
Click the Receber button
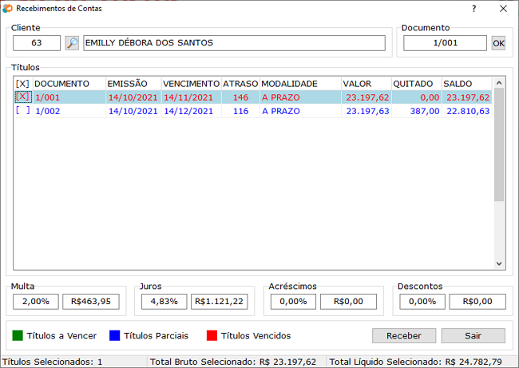tap(404, 335)
